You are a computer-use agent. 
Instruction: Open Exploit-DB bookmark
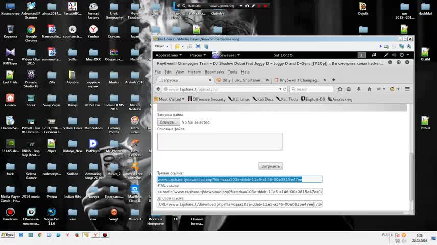click(x=313, y=99)
